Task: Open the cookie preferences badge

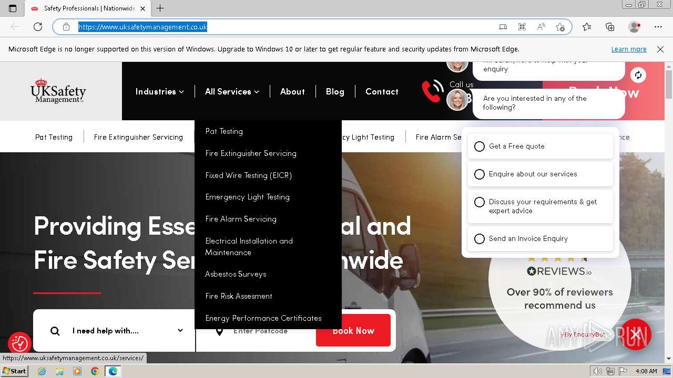Action: (x=19, y=343)
